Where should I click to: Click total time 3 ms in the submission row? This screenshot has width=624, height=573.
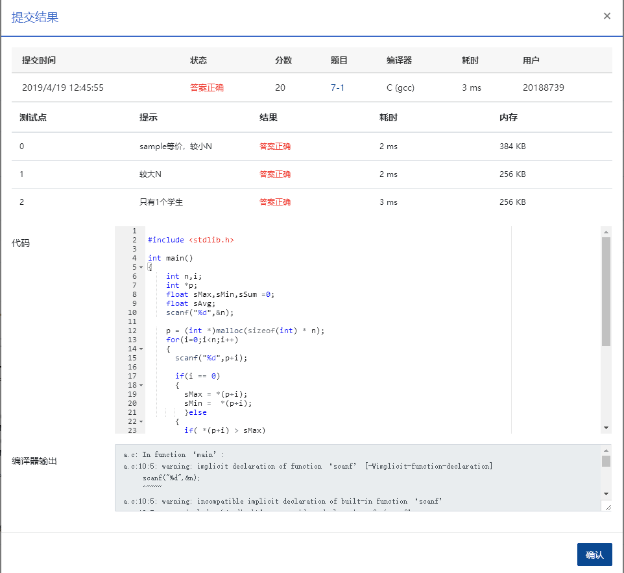pos(471,88)
